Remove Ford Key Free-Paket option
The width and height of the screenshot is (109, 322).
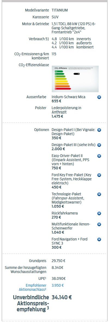point(99,175)
